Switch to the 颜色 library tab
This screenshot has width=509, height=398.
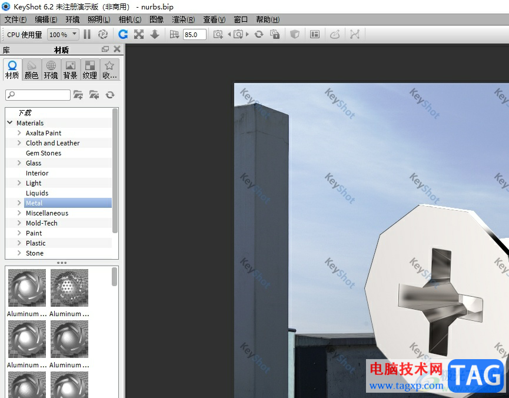32,69
